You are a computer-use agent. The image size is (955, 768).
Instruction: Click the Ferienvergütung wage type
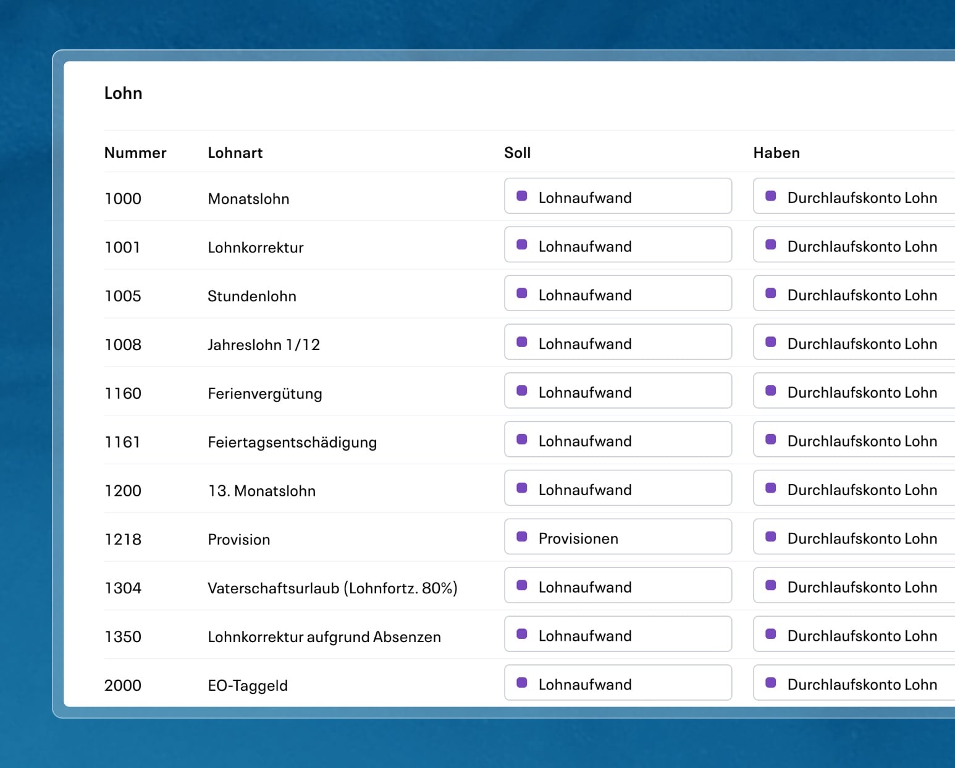pos(265,394)
